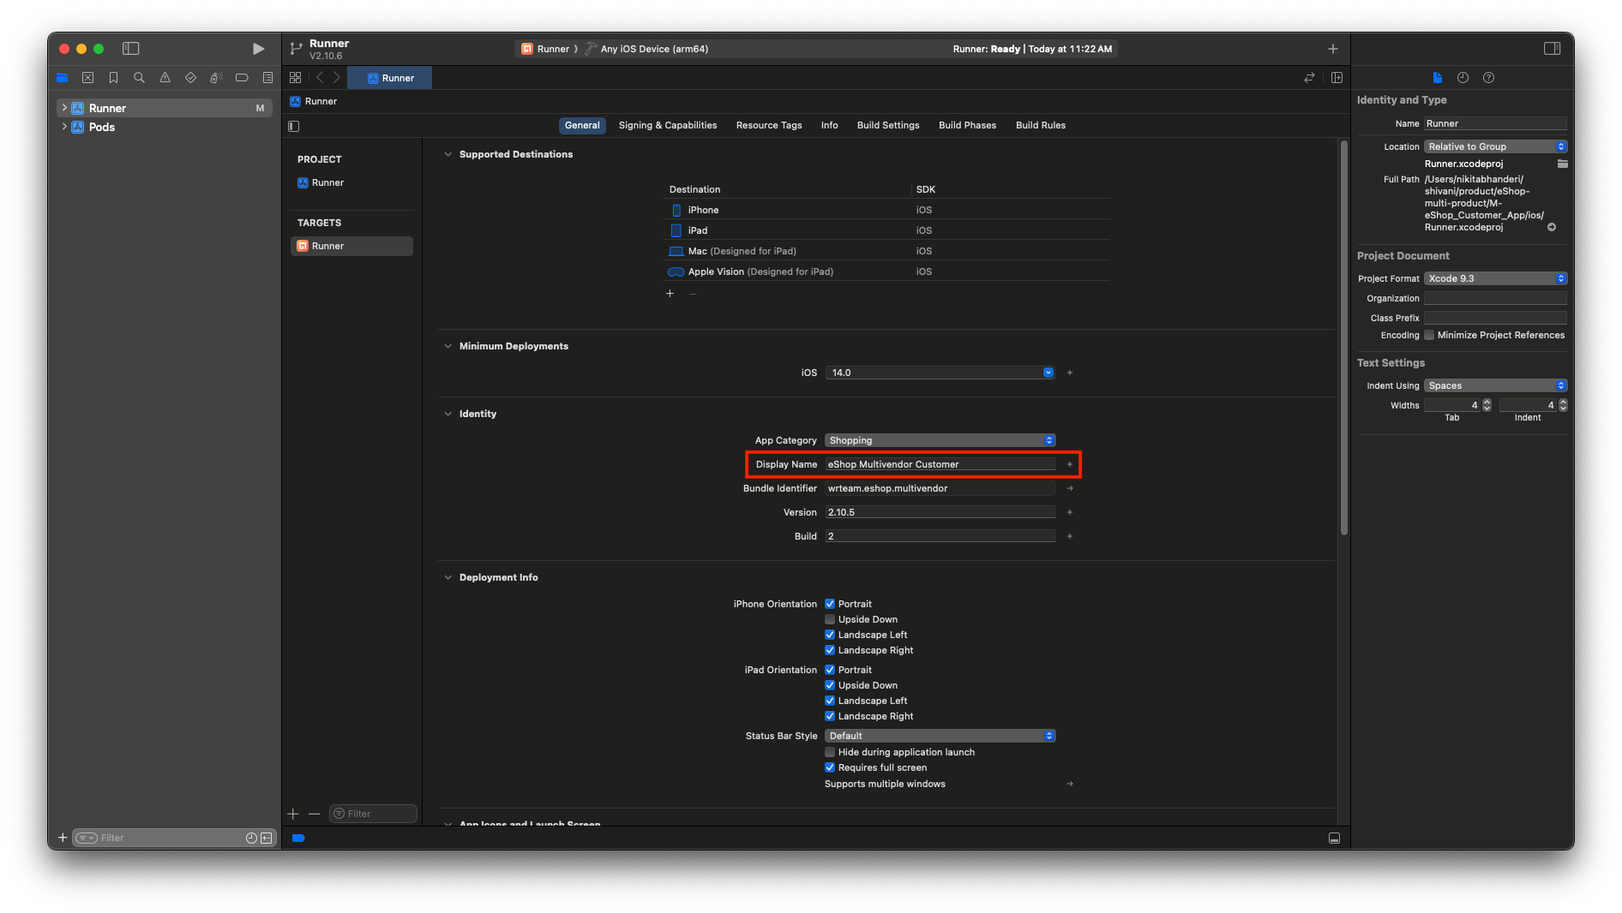Screen dimensions: 1622x913
Task: Show the History inspector clock icon
Action: click(1463, 78)
